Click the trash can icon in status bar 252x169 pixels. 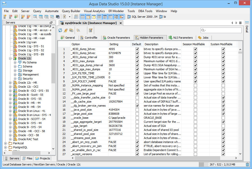(x=247, y=164)
